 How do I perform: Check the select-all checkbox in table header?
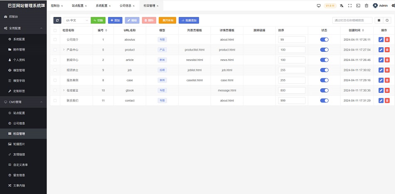[x=55, y=30]
